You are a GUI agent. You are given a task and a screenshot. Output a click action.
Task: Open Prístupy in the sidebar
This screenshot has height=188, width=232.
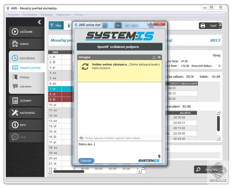(x=24, y=77)
